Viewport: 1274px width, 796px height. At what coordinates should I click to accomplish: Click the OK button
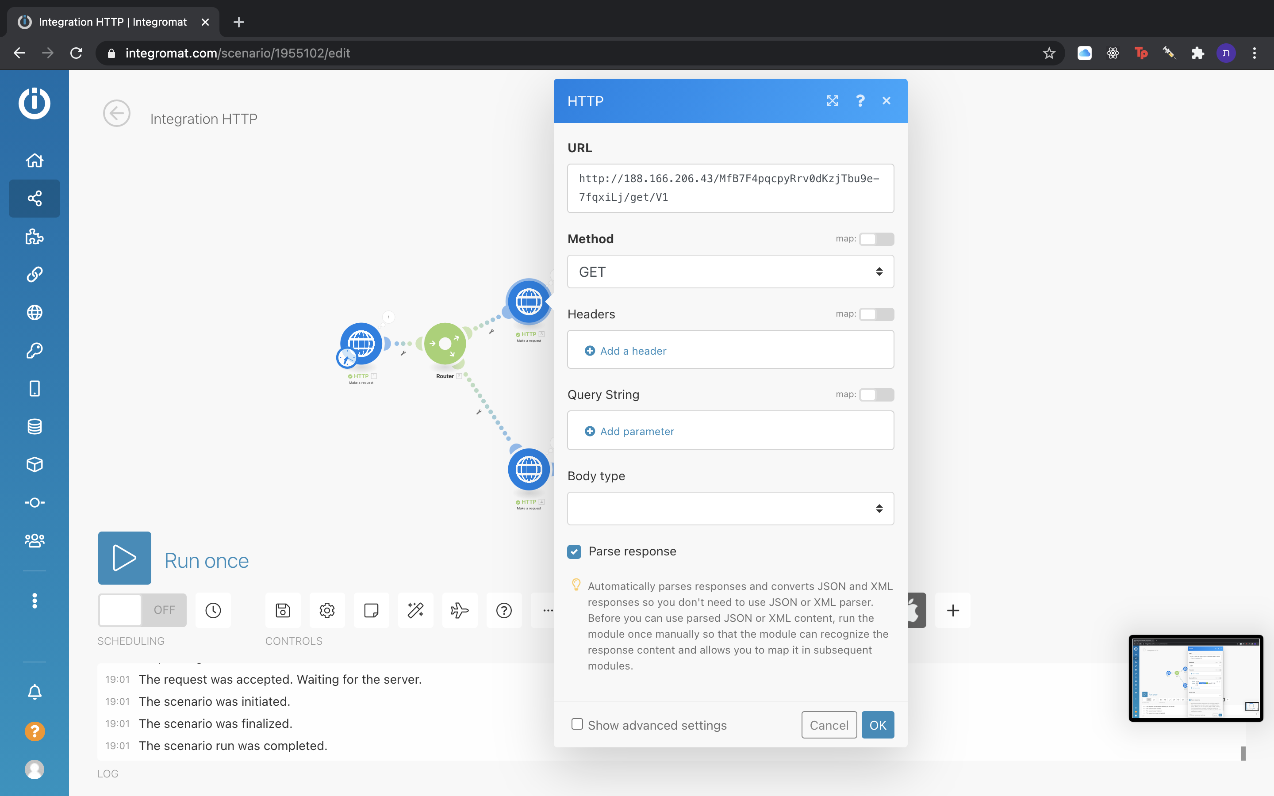click(x=878, y=725)
